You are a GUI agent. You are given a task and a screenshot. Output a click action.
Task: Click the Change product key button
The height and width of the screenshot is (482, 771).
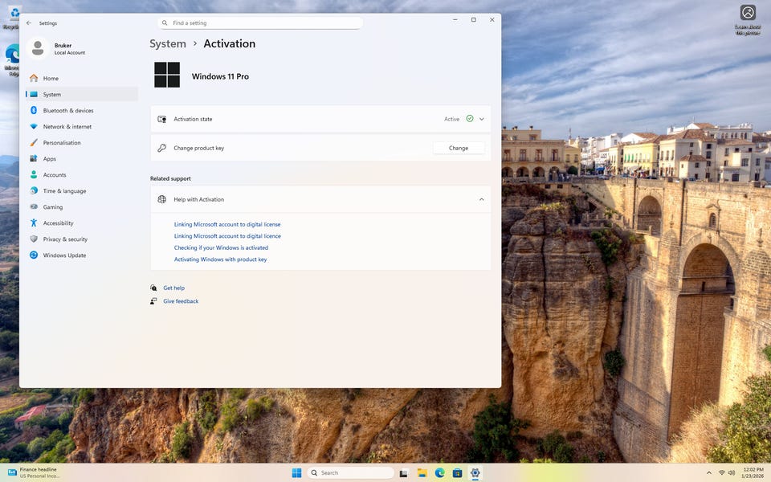point(459,148)
